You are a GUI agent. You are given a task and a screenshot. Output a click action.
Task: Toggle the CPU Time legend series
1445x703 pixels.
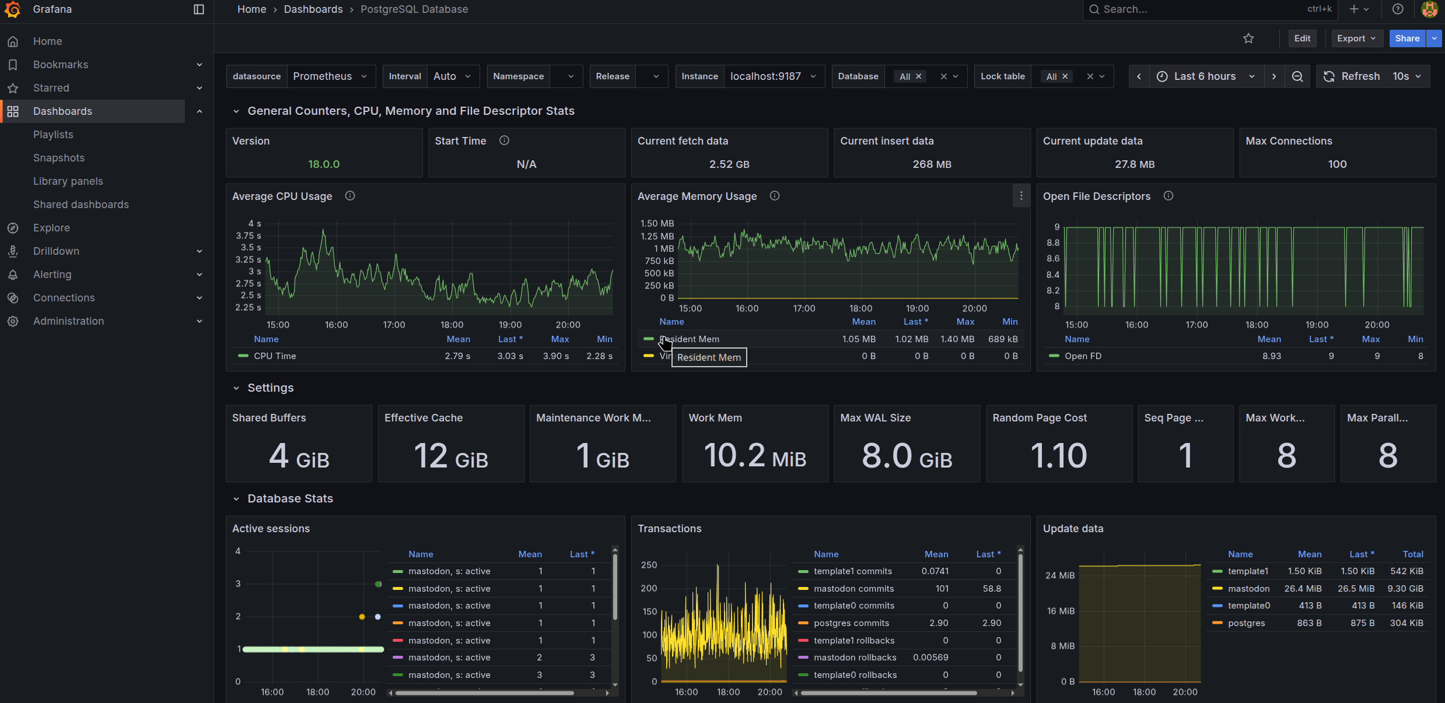click(x=275, y=356)
